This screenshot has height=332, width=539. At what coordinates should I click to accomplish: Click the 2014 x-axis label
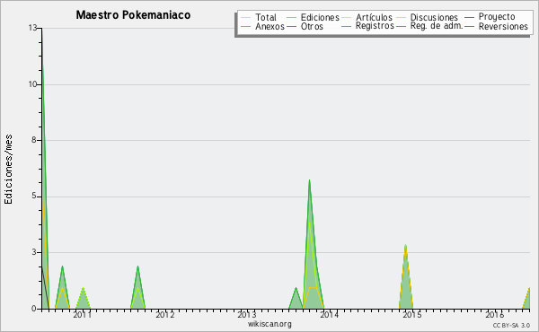pos(330,314)
